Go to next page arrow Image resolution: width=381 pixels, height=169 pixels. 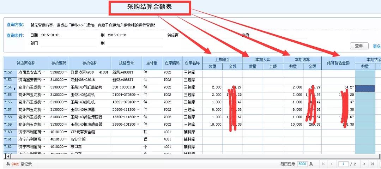tap(364, 164)
